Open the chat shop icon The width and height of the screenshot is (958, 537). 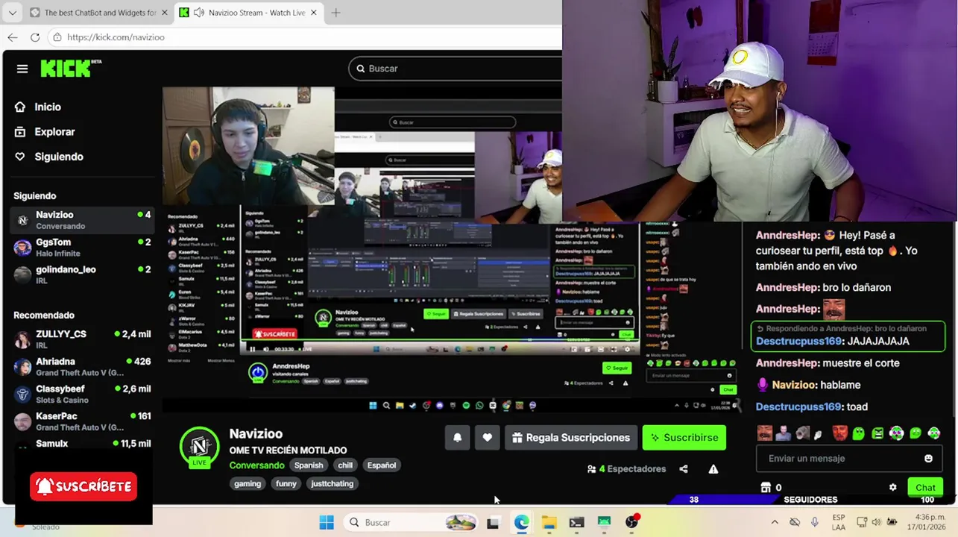765,488
